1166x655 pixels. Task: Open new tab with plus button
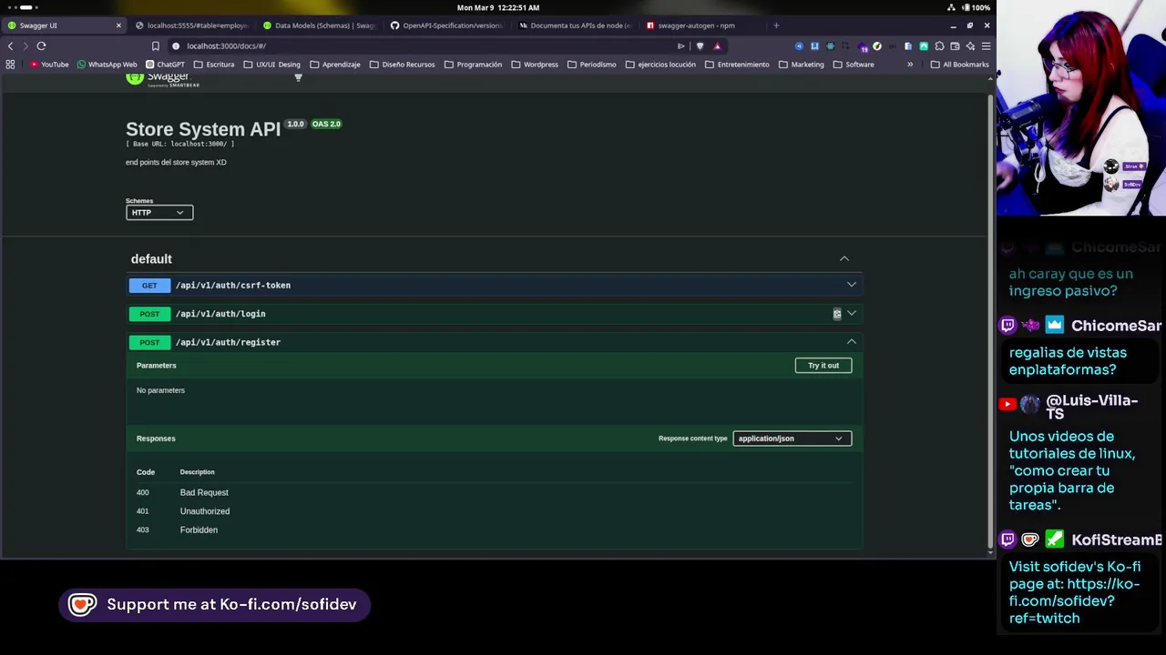776,25
